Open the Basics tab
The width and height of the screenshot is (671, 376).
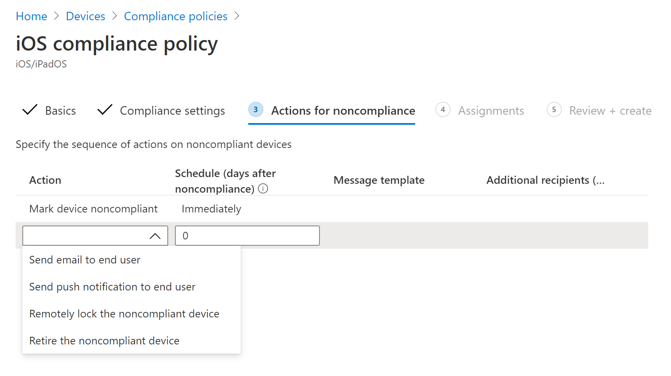[60, 111]
